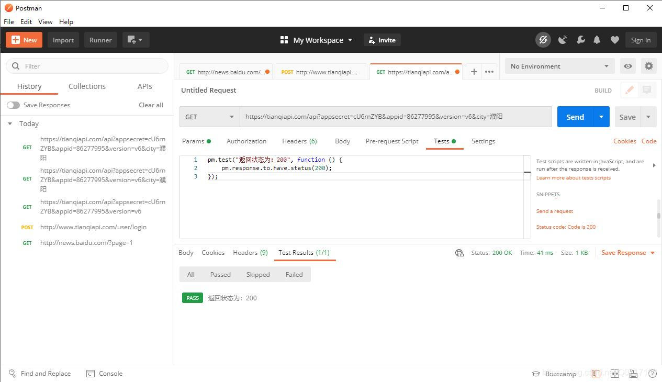Insert the Send a request snippet
The height and width of the screenshot is (382, 662).
(x=555, y=211)
